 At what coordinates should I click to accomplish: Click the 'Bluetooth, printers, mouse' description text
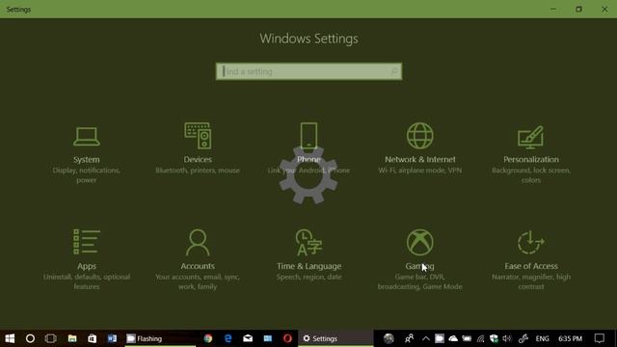[198, 171]
